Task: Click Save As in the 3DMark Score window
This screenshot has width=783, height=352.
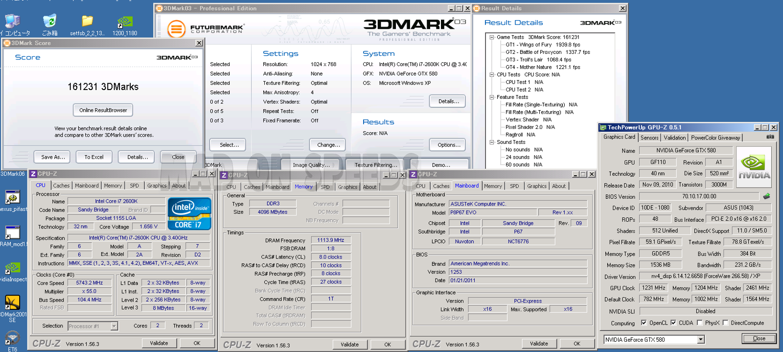Action: [53, 157]
